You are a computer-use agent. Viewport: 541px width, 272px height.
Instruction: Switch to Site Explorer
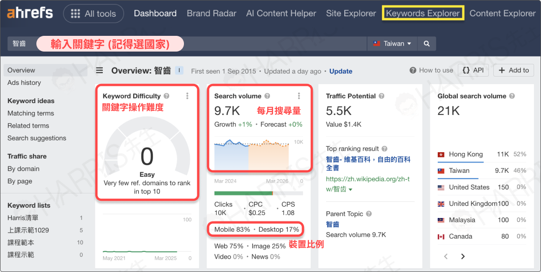click(x=351, y=13)
